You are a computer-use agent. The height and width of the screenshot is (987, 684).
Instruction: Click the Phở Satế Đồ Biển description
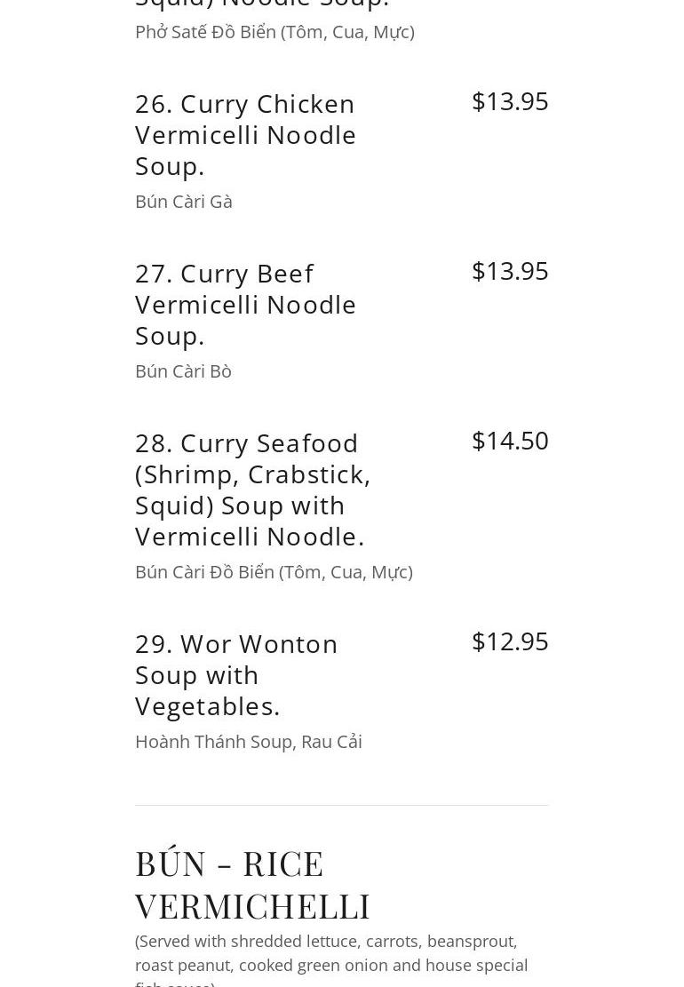274,32
